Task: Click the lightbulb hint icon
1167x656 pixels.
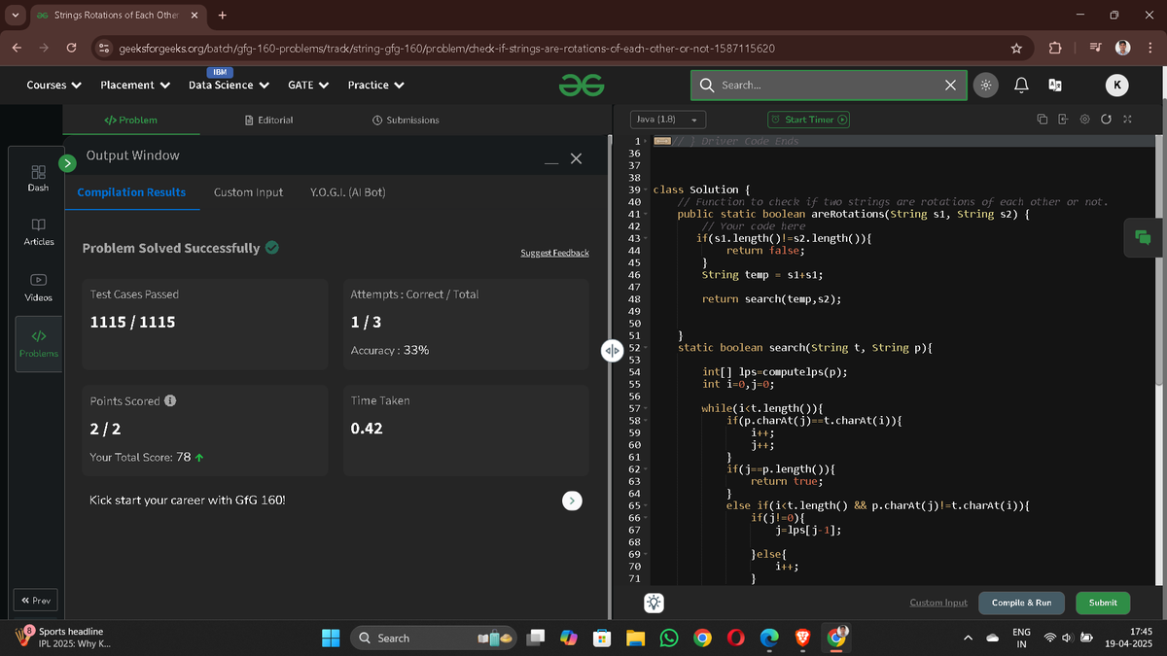Action: (x=654, y=604)
